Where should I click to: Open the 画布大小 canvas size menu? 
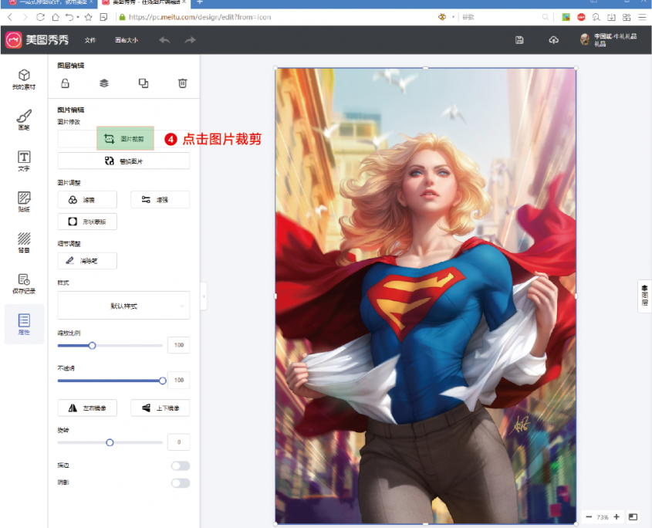127,40
